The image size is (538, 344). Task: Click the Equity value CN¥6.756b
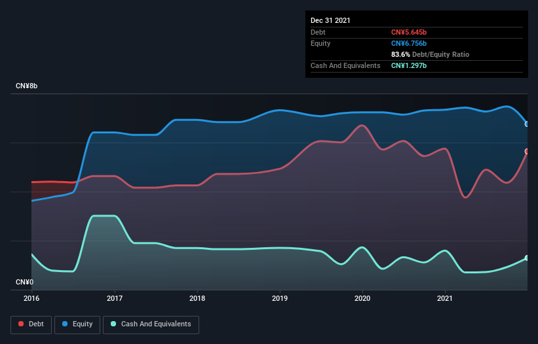(x=409, y=43)
